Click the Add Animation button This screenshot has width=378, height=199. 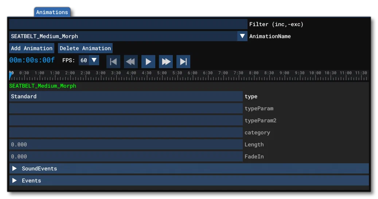pyautogui.click(x=32, y=48)
